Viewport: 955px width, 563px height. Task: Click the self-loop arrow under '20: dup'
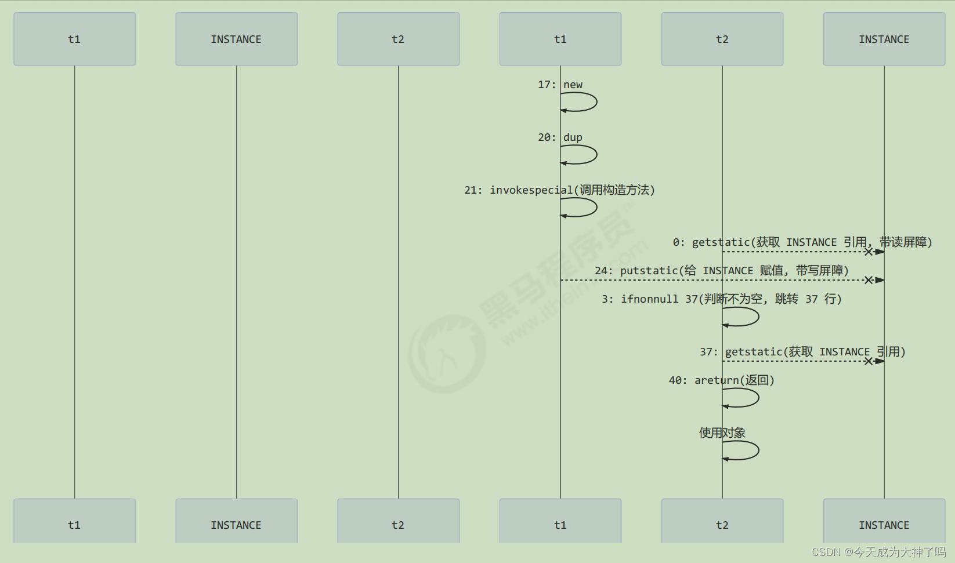coord(579,155)
